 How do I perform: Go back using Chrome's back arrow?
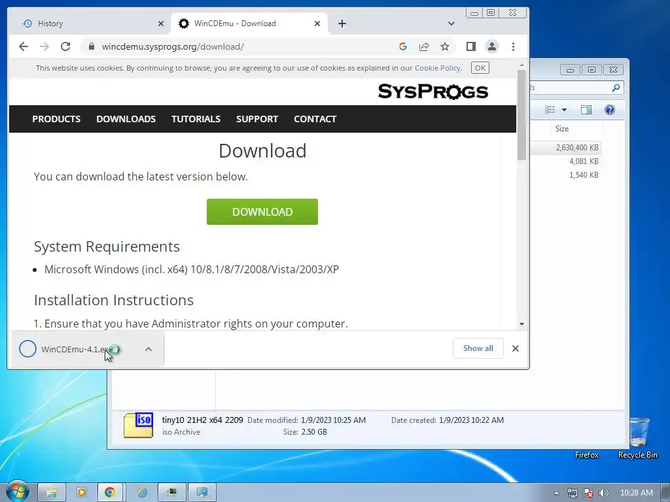pos(24,46)
